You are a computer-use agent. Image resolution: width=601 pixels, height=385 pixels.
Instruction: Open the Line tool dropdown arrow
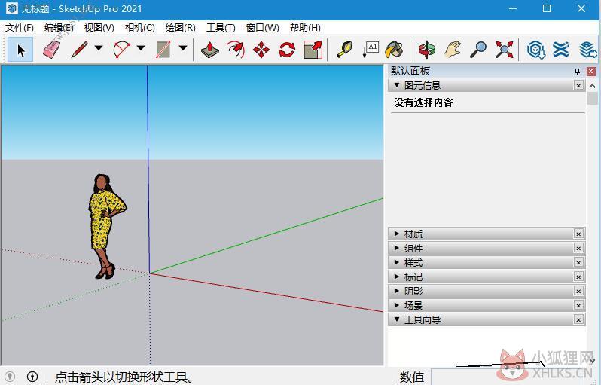pos(99,48)
